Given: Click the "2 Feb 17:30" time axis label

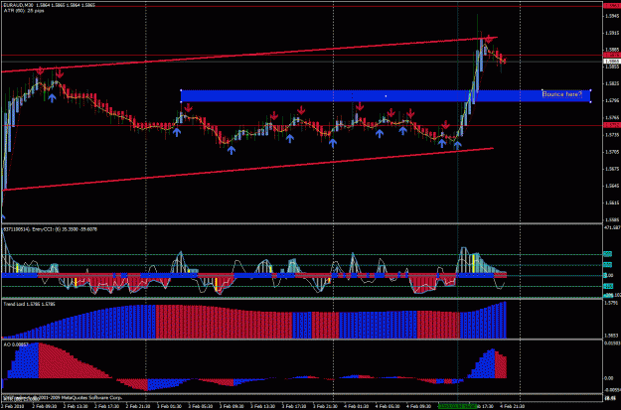Looking at the screenshot, I should 106,406.
